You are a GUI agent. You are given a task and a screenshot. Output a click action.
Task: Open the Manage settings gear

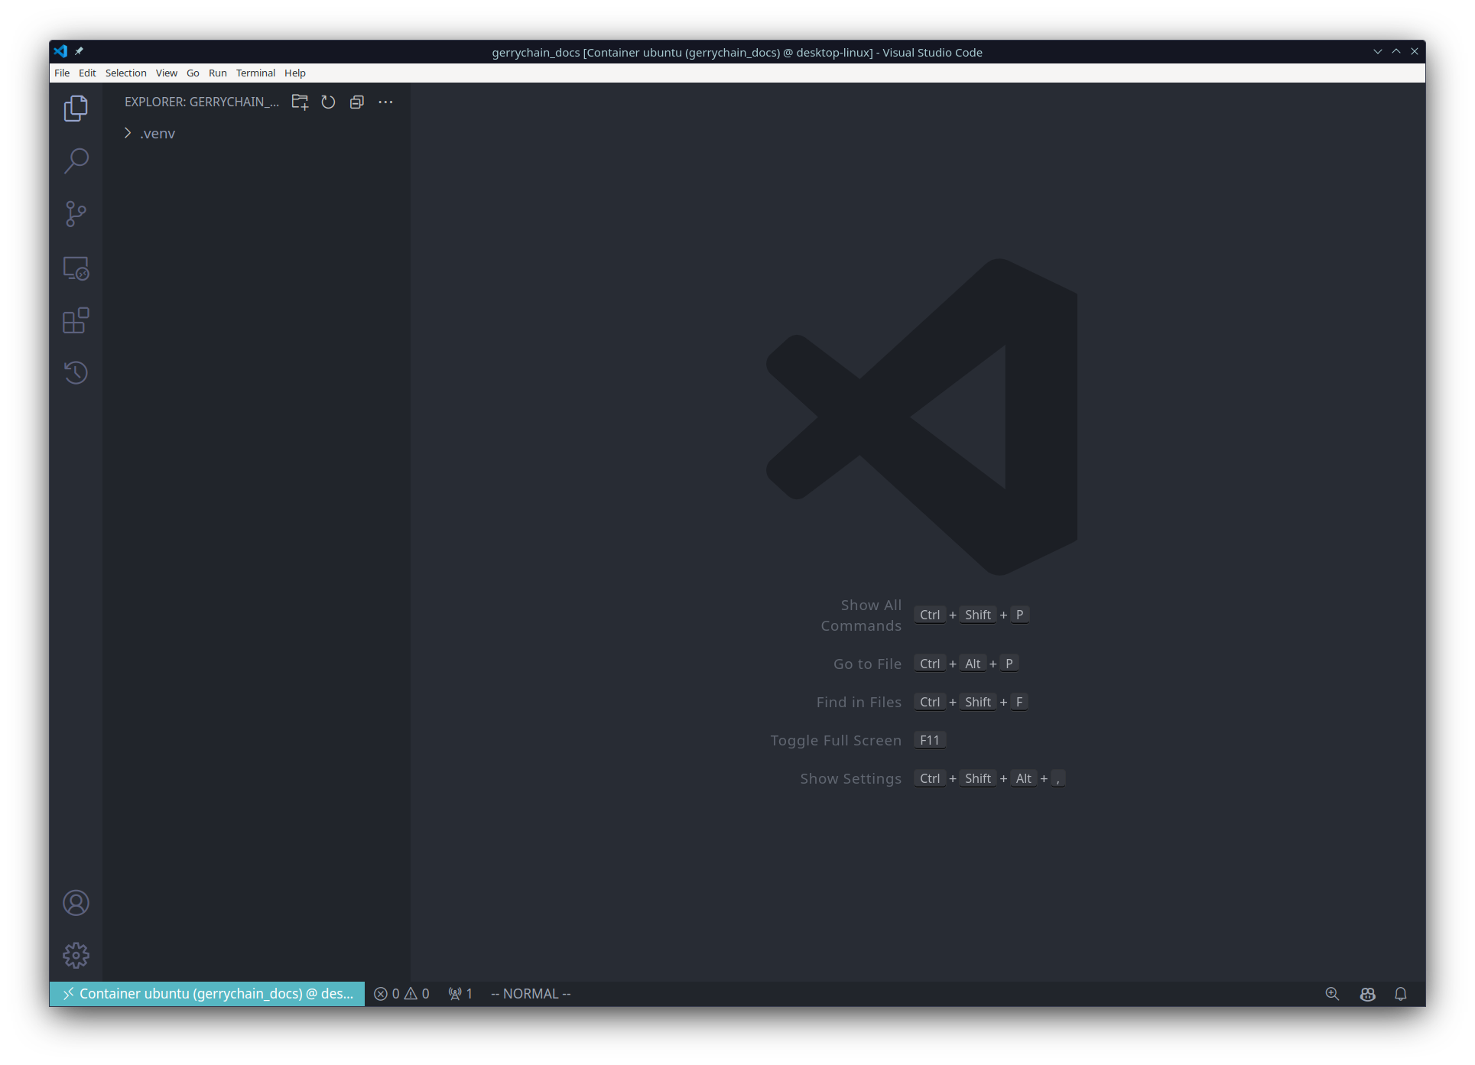(x=75, y=955)
